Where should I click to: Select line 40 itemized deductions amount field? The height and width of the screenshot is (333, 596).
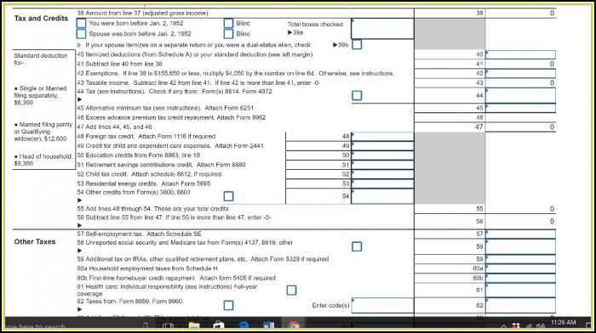coord(520,54)
